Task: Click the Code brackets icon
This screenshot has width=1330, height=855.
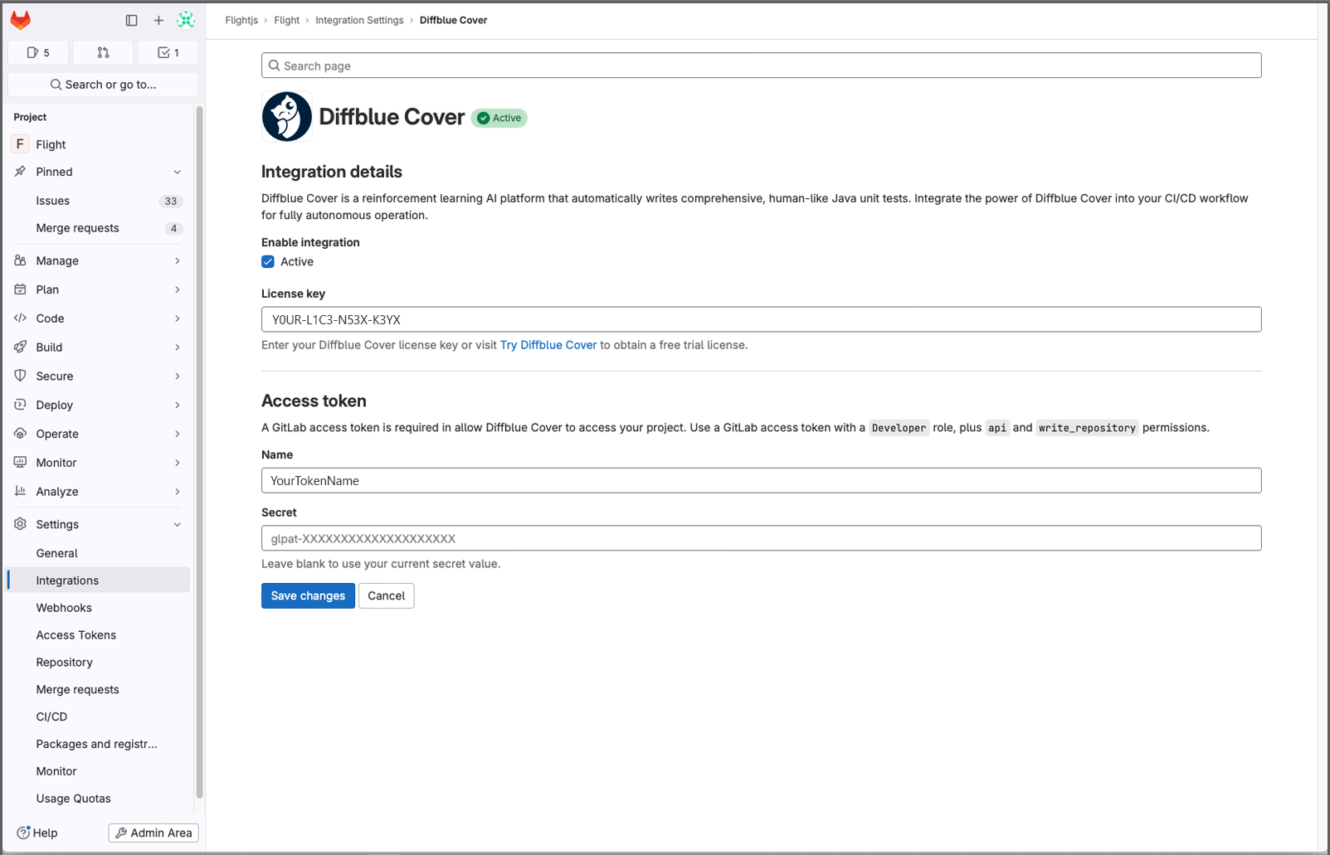Action: (20, 318)
